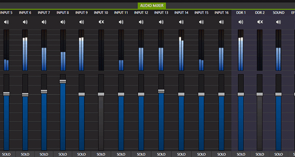Solo the INPUT 6 channel
The width and height of the screenshot is (295, 157).
pyautogui.click(x=25, y=154)
